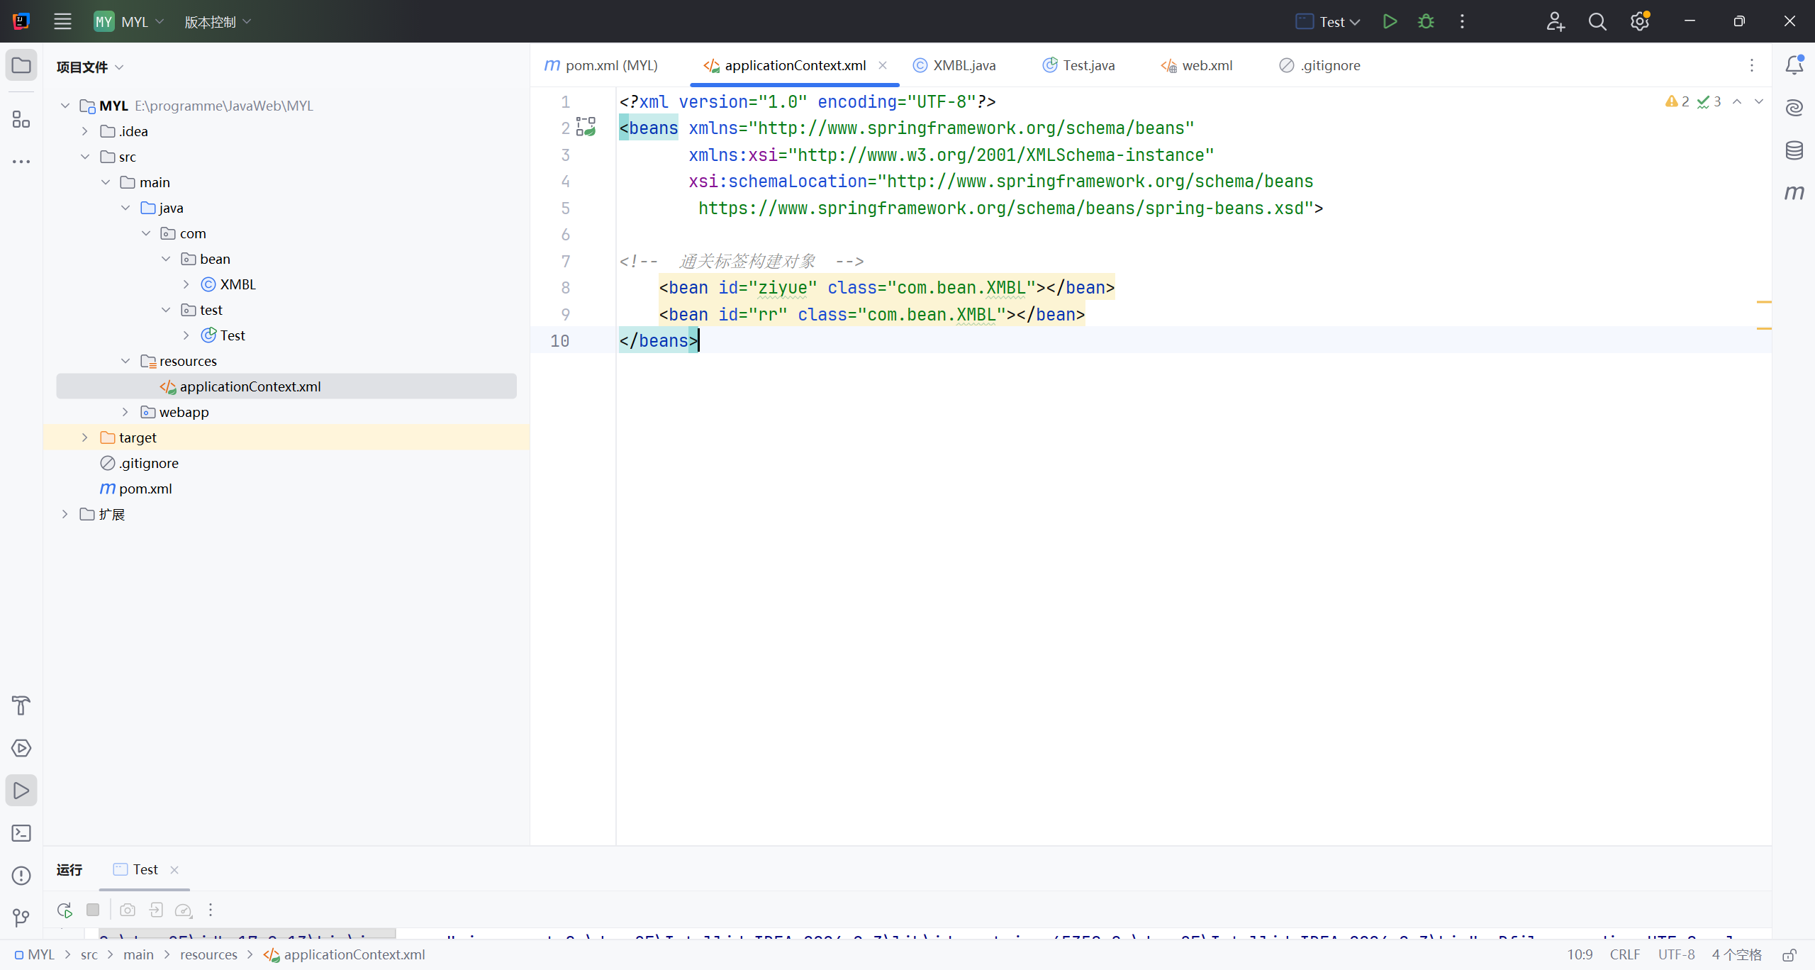The width and height of the screenshot is (1815, 970).
Task: Open the Database tool window
Action: [1794, 150]
